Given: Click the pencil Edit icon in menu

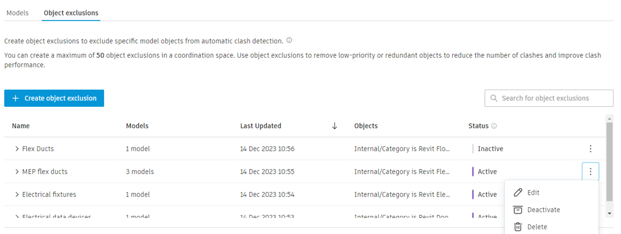Looking at the screenshot, I should click(517, 192).
